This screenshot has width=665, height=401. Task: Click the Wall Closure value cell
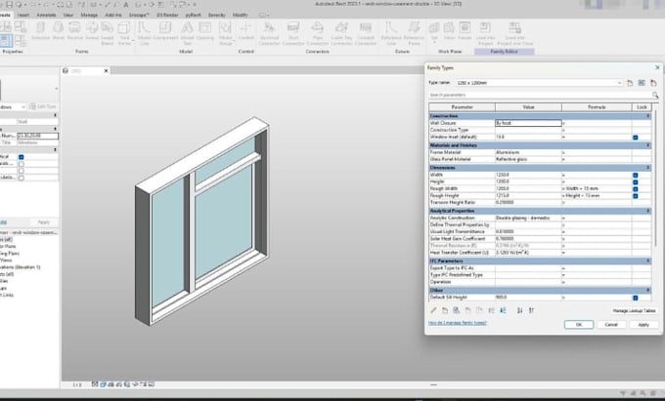(x=528, y=123)
